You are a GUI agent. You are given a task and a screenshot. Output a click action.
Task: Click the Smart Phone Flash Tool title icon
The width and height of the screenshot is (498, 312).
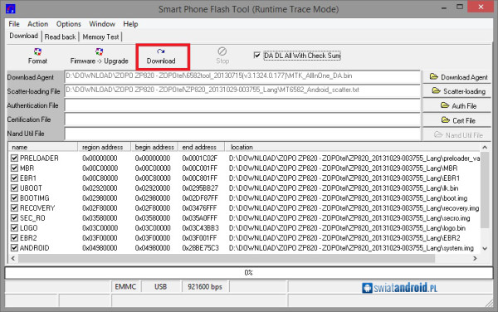(11, 8)
